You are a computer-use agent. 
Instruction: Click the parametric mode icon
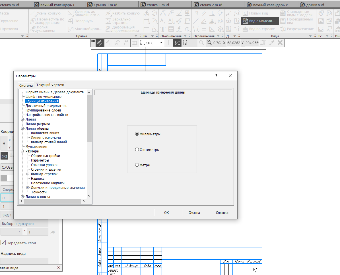pos(177,43)
